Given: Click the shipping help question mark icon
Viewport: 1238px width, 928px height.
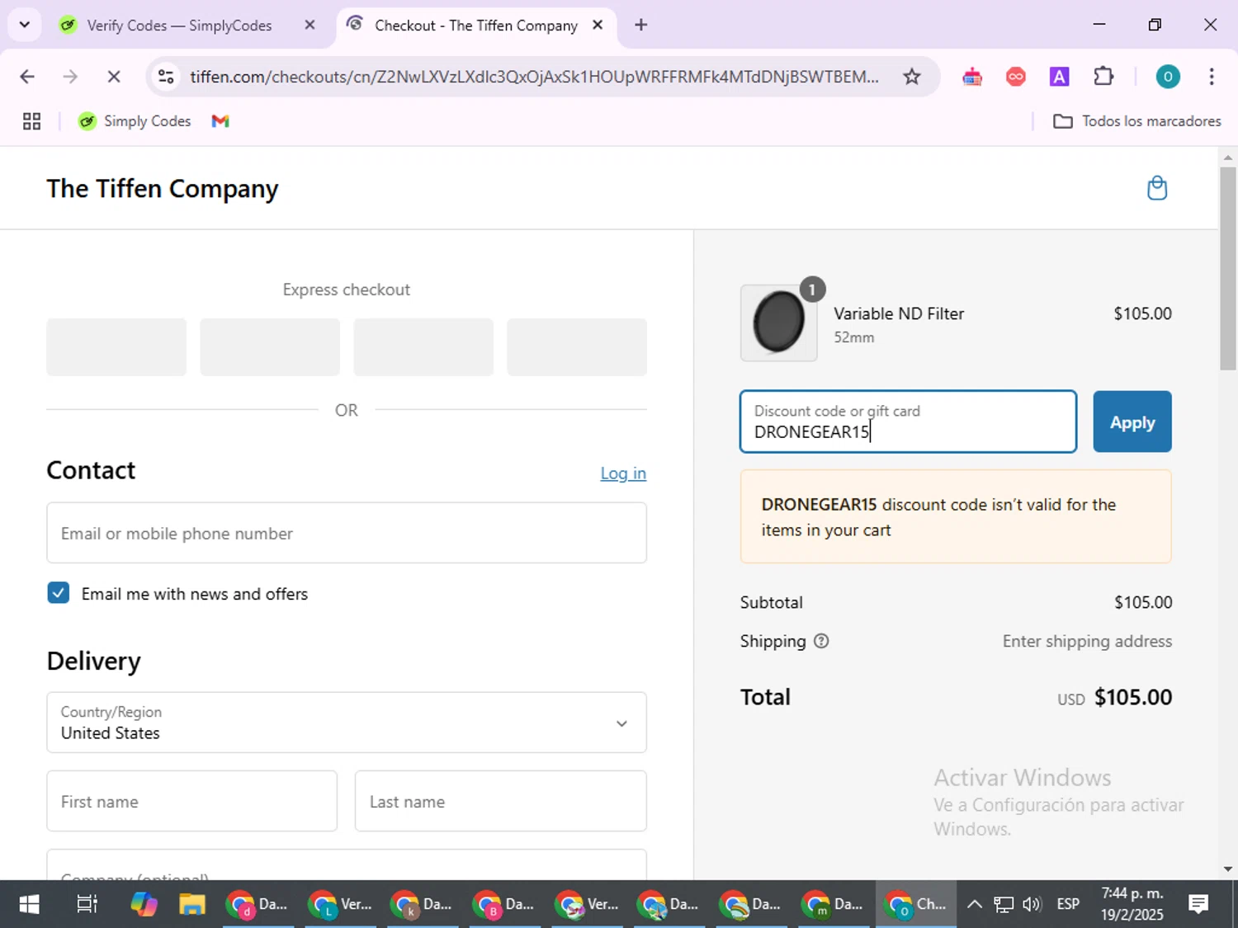Looking at the screenshot, I should point(821,641).
